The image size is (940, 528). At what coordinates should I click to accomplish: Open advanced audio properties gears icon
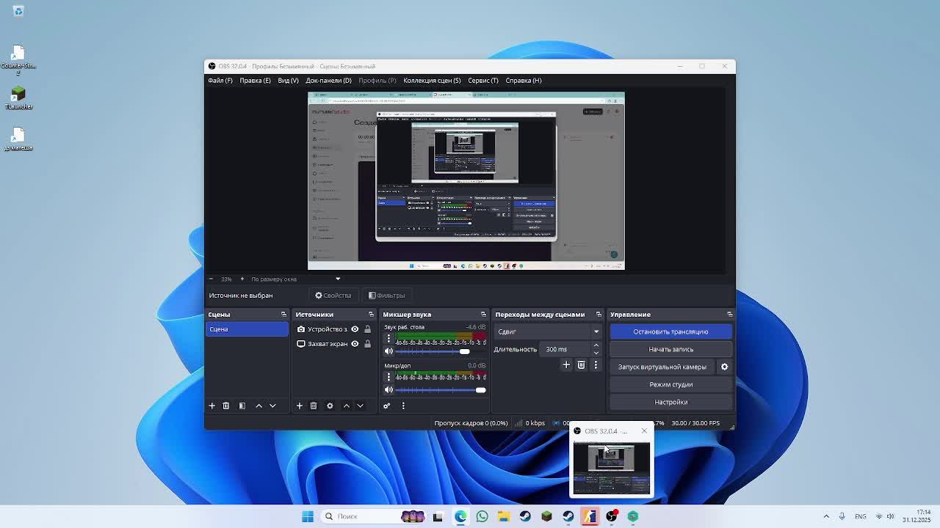coord(386,406)
